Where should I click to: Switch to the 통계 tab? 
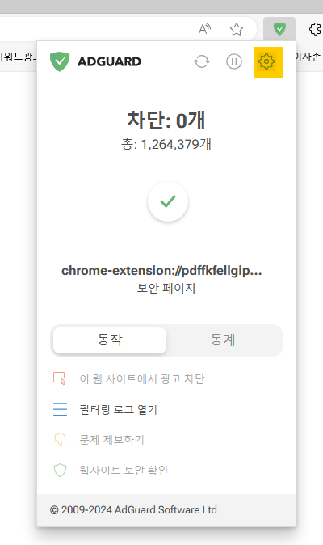(x=223, y=340)
